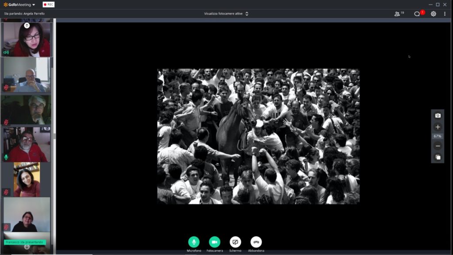Zoom out with the minus icon

438,146
